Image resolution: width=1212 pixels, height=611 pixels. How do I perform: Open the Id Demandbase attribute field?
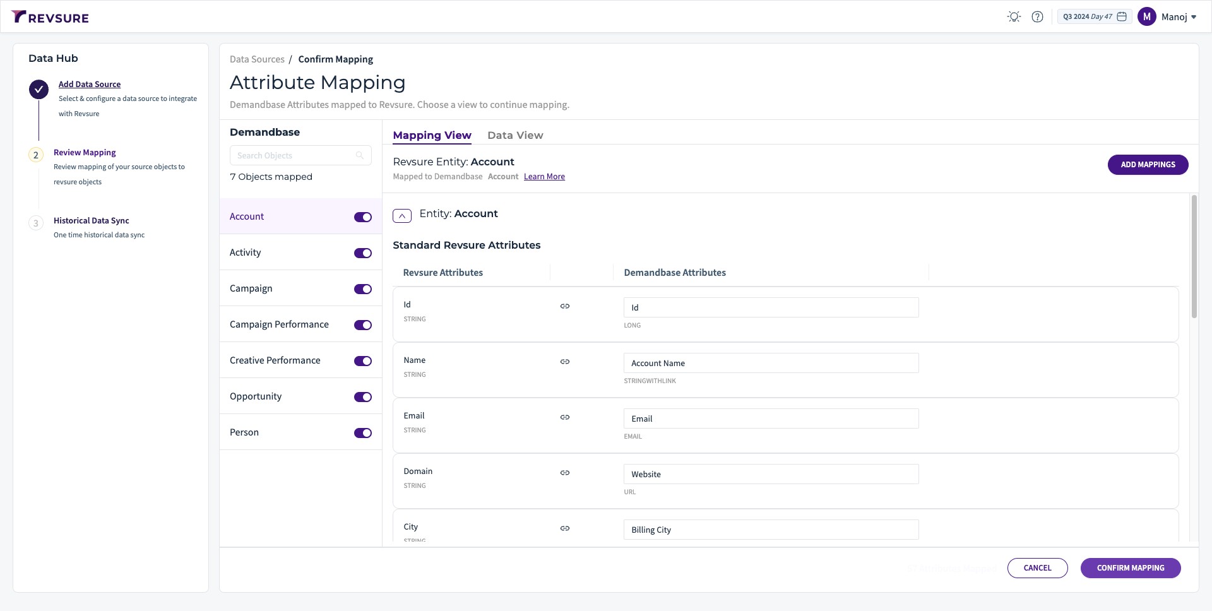(x=771, y=307)
